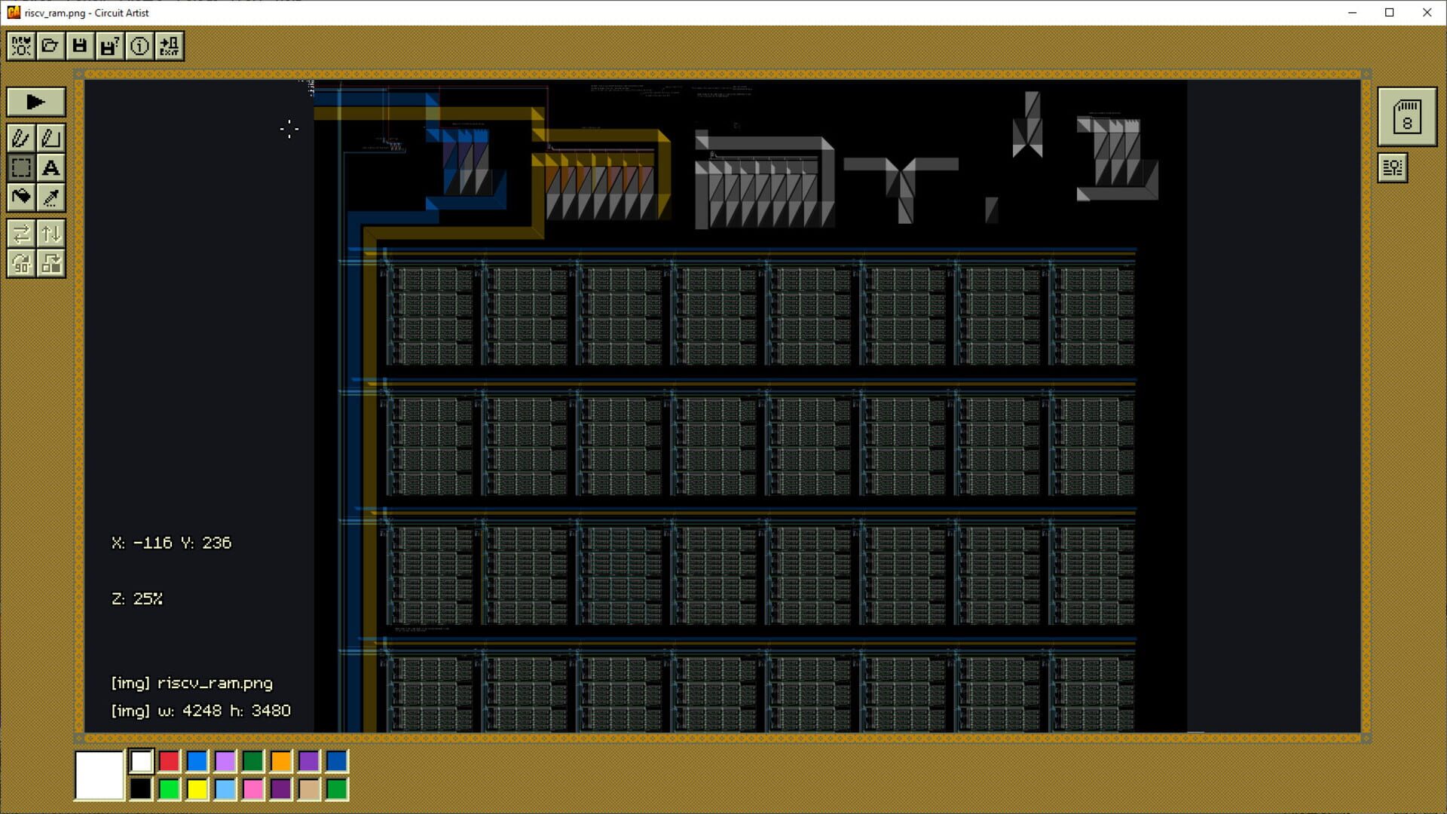Save riscv_ram.png with the save icon

point(79,46)
